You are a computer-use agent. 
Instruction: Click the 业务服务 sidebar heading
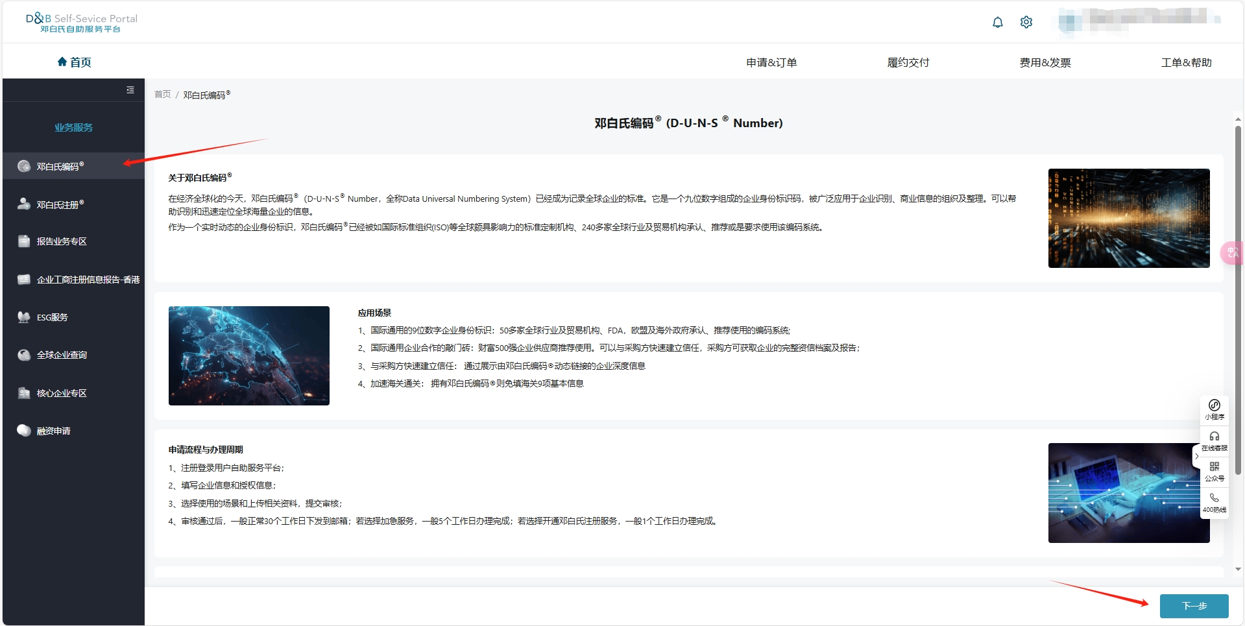(x=73, y=128)
